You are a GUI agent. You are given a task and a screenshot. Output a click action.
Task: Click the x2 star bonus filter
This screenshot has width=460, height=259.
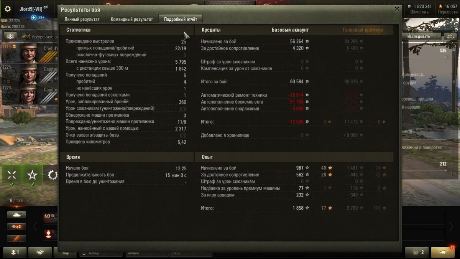coord(16,226)
